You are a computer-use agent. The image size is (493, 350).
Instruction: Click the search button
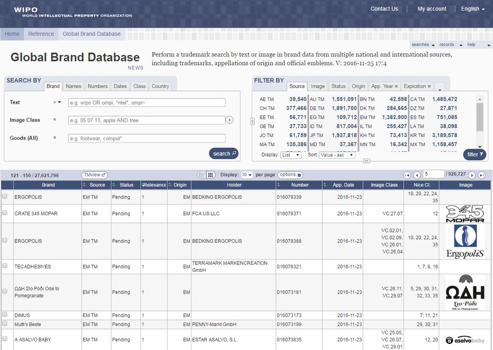tap(223, 153)
